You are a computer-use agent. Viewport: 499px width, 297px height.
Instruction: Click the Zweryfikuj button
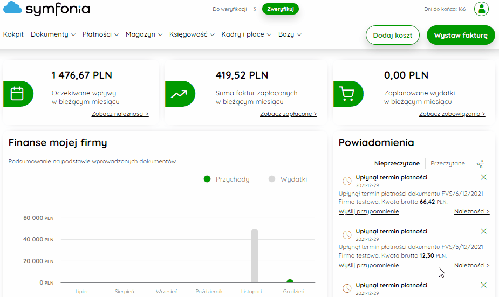point(281,9)
